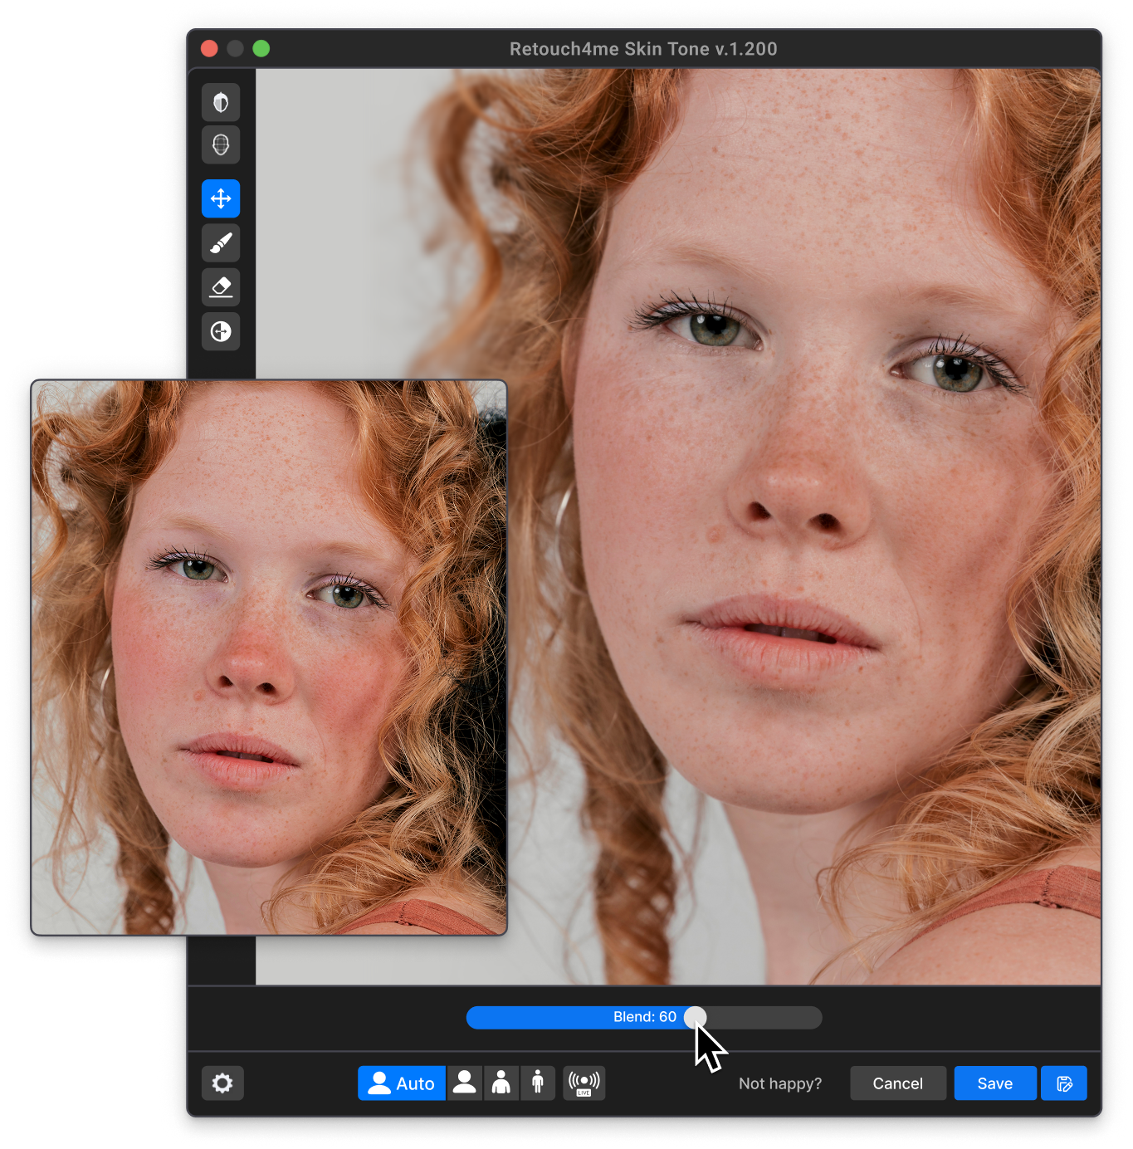Click the Save button
Viewport: 1133px width, 1149px height.
click(995, 1083)
